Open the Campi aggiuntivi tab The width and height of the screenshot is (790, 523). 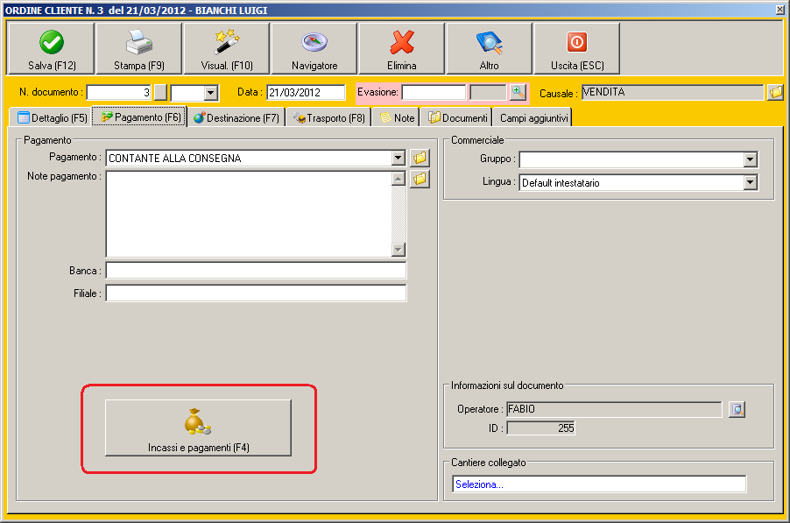[533, 118]
